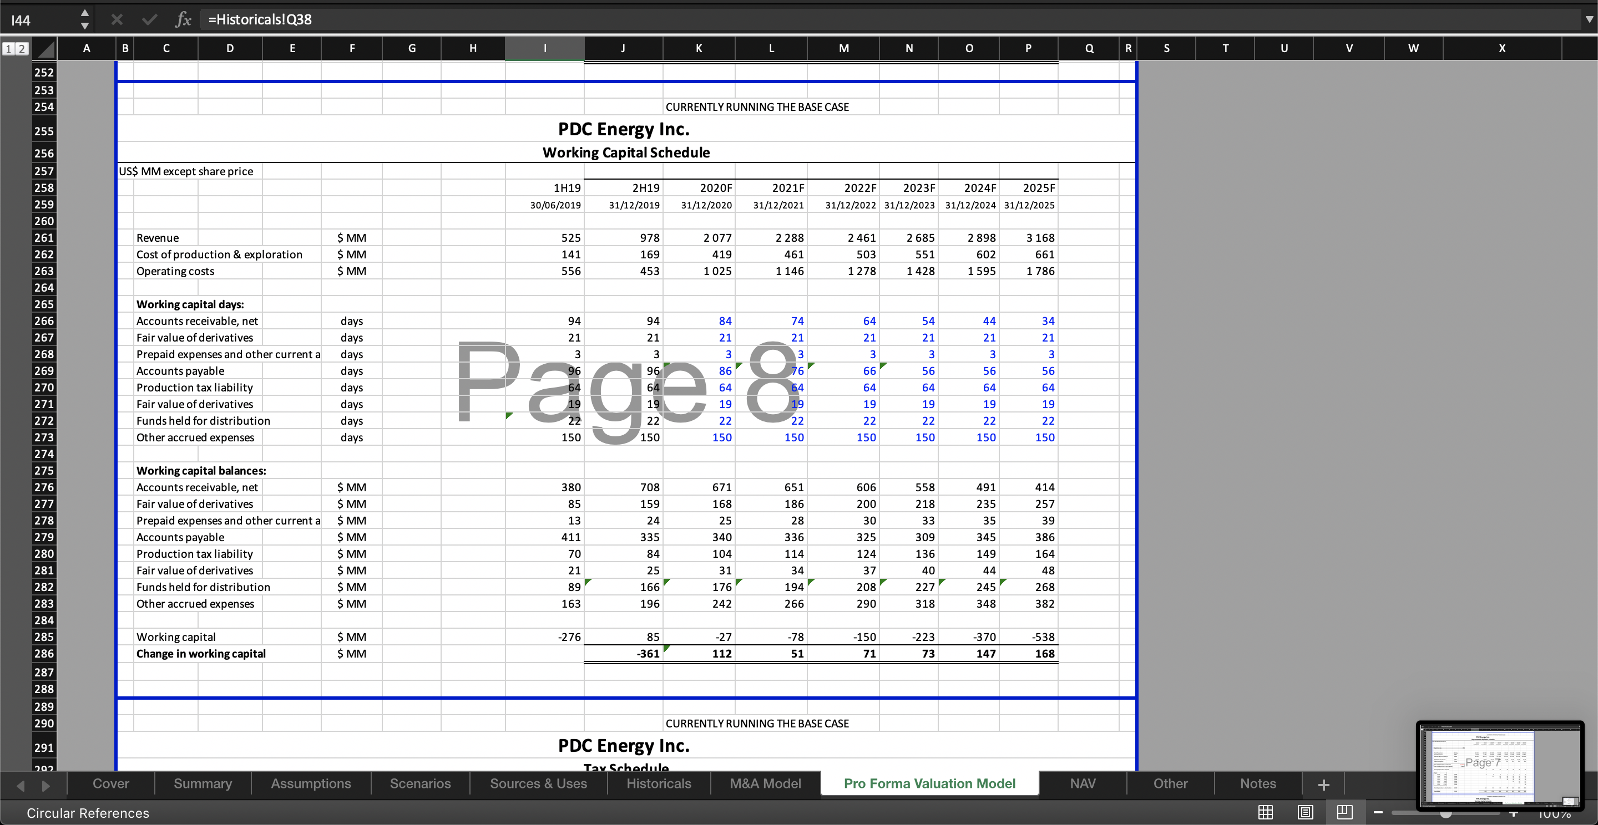Click Cost of production & exploration label
The height and width of the screenshot is (825, 1598).
219,254
